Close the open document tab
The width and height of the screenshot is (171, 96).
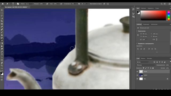tap(29, 7)
